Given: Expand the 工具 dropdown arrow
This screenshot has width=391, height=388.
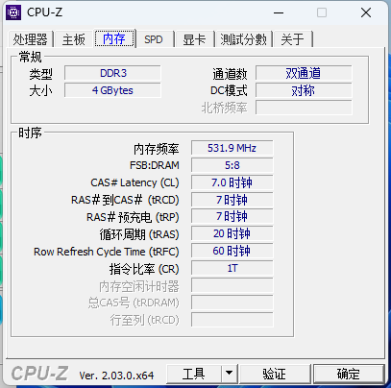Looking at the screenshot, I should tap(229, 374).
